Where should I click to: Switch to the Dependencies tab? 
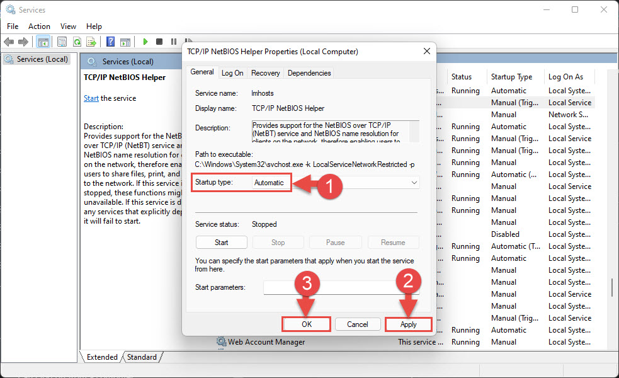click(x=309, y=73)
